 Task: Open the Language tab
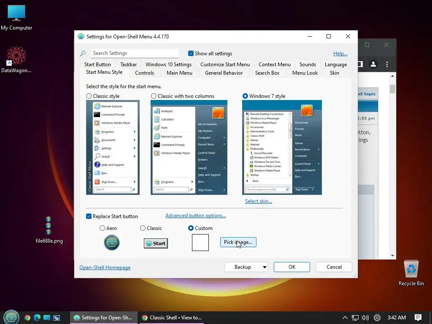(335, 65)
